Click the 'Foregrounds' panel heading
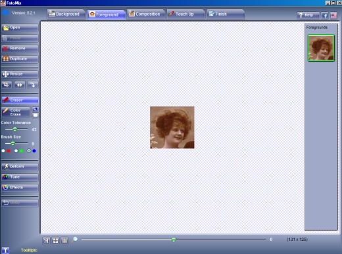Image resolution: width=342 pixels, height=254 pixels. pos(317,28)
